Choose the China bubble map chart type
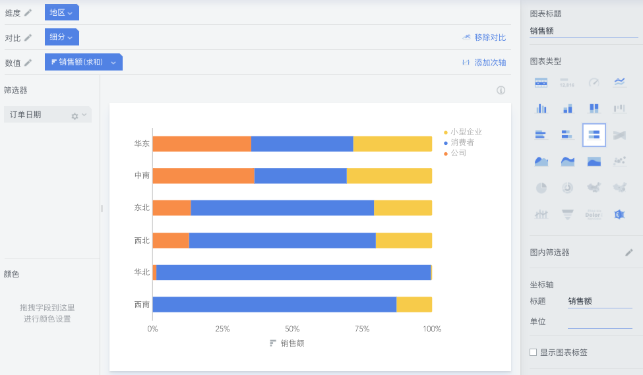This screenshot has width=643, height=375. [x=620, y=187]
